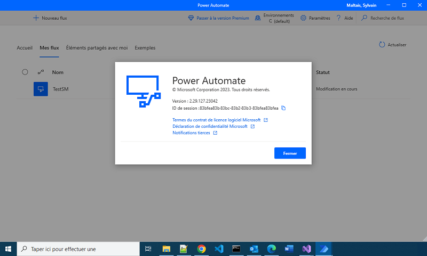Screen dimensions: 427x256
Task: Select the radio circle in the list header
Action: (x=25, y=72)
